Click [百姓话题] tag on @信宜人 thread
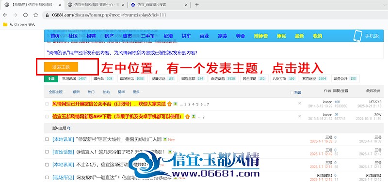Viewport: 388px width, 182px height. pos(63,152)
